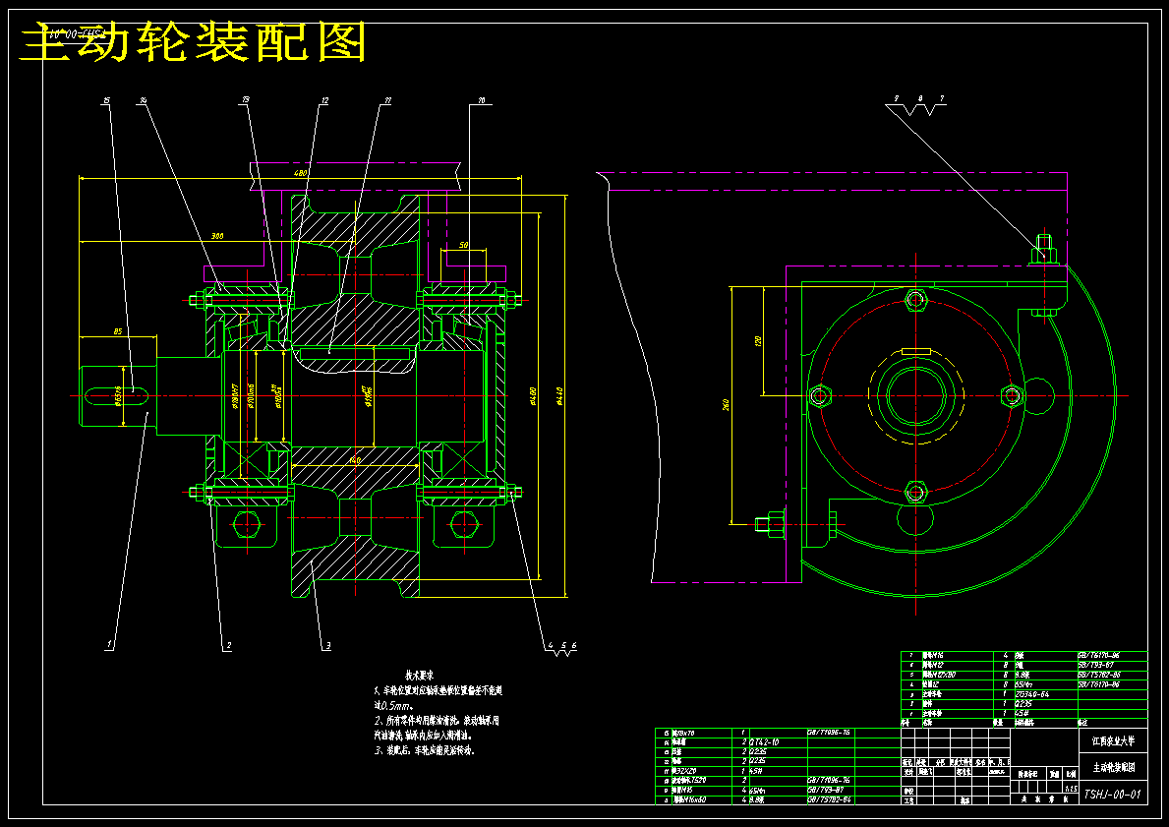Select standard GB/T6170-96 in parts list row 7
This screenshot has height=827, width=1169.
coord(1099,655)
